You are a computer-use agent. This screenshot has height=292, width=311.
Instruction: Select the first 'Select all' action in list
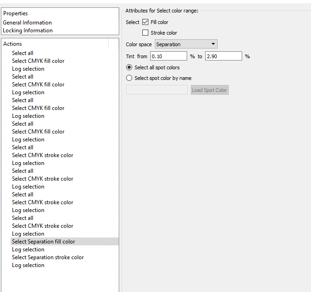[x=23, y=53]
